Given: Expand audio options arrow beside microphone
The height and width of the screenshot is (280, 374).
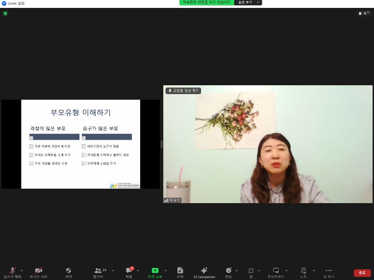Looking at the screenshot, I should pos(22,270).
